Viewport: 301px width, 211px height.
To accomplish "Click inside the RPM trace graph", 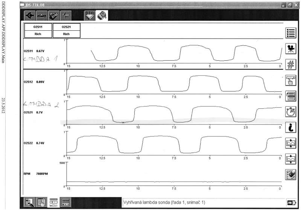I will (174, 174).
